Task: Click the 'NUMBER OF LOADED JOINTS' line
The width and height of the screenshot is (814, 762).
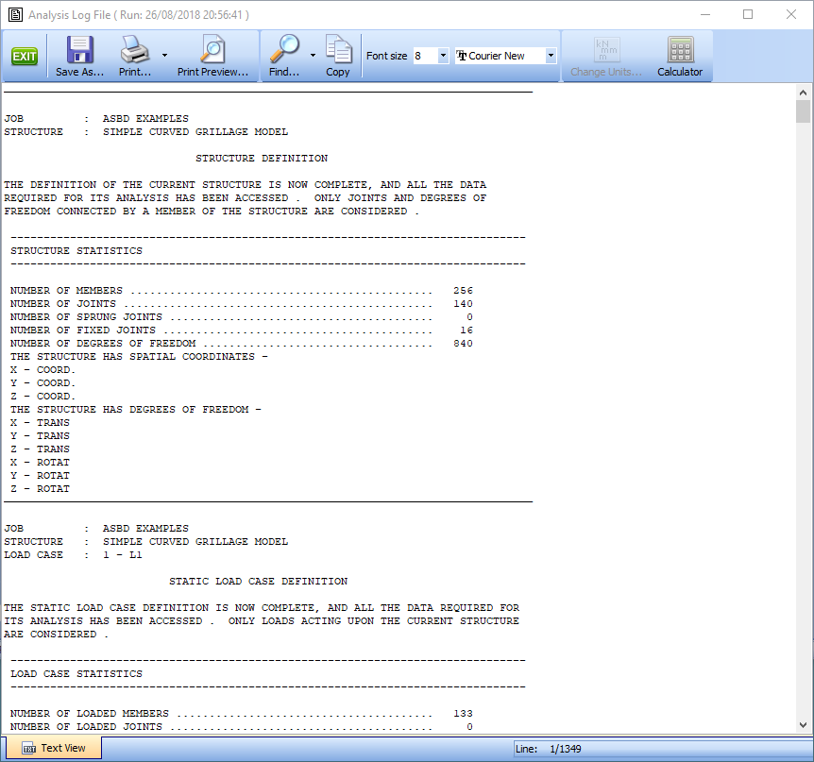Action: click(242, 727)
